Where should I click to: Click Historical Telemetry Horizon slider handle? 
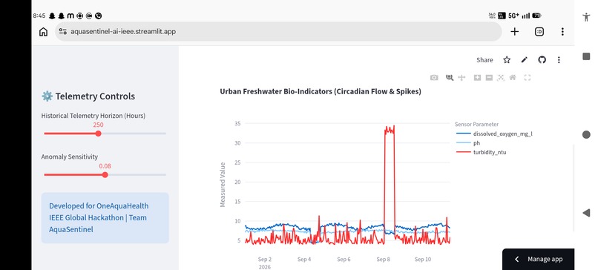pos(99,134)
